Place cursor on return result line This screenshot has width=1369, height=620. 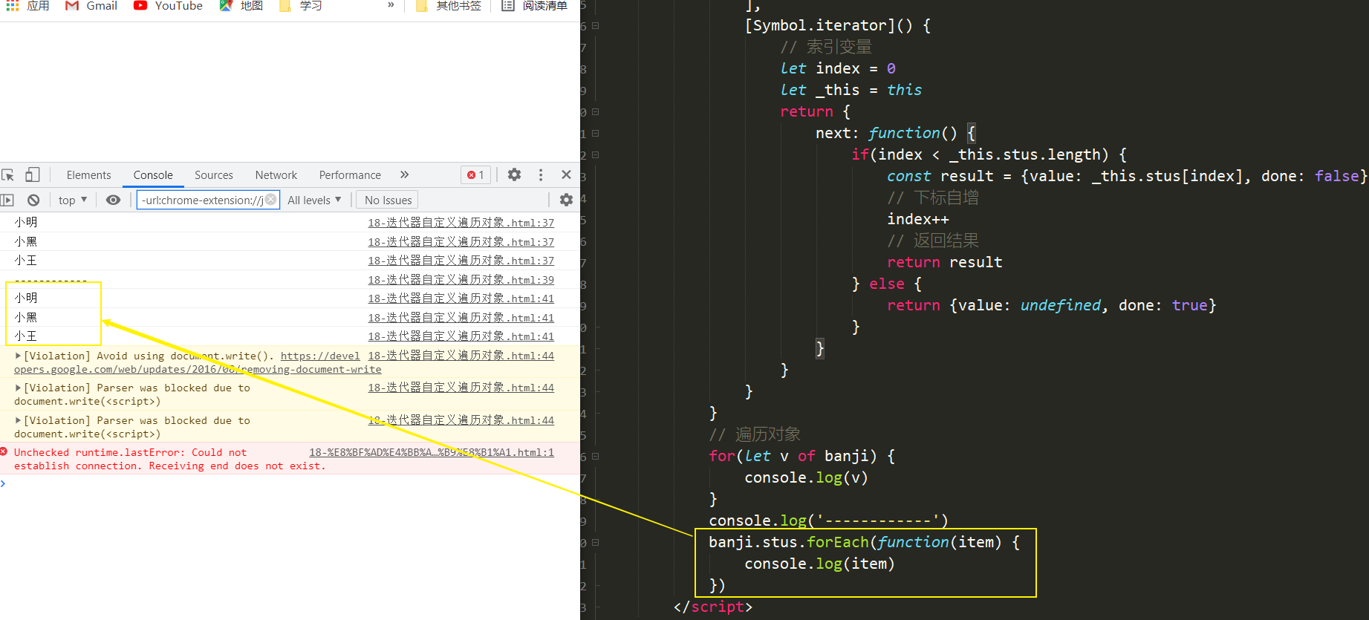coord(945,262)
